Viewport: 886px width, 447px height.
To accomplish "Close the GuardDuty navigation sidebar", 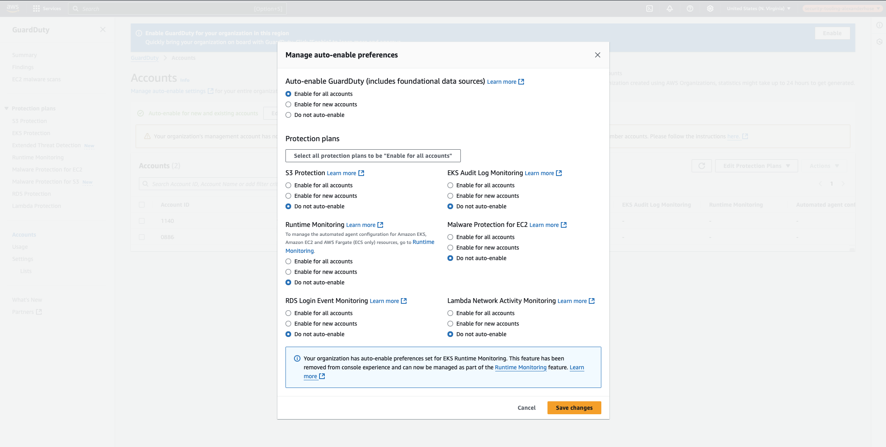I will click(x=103, y=30).
